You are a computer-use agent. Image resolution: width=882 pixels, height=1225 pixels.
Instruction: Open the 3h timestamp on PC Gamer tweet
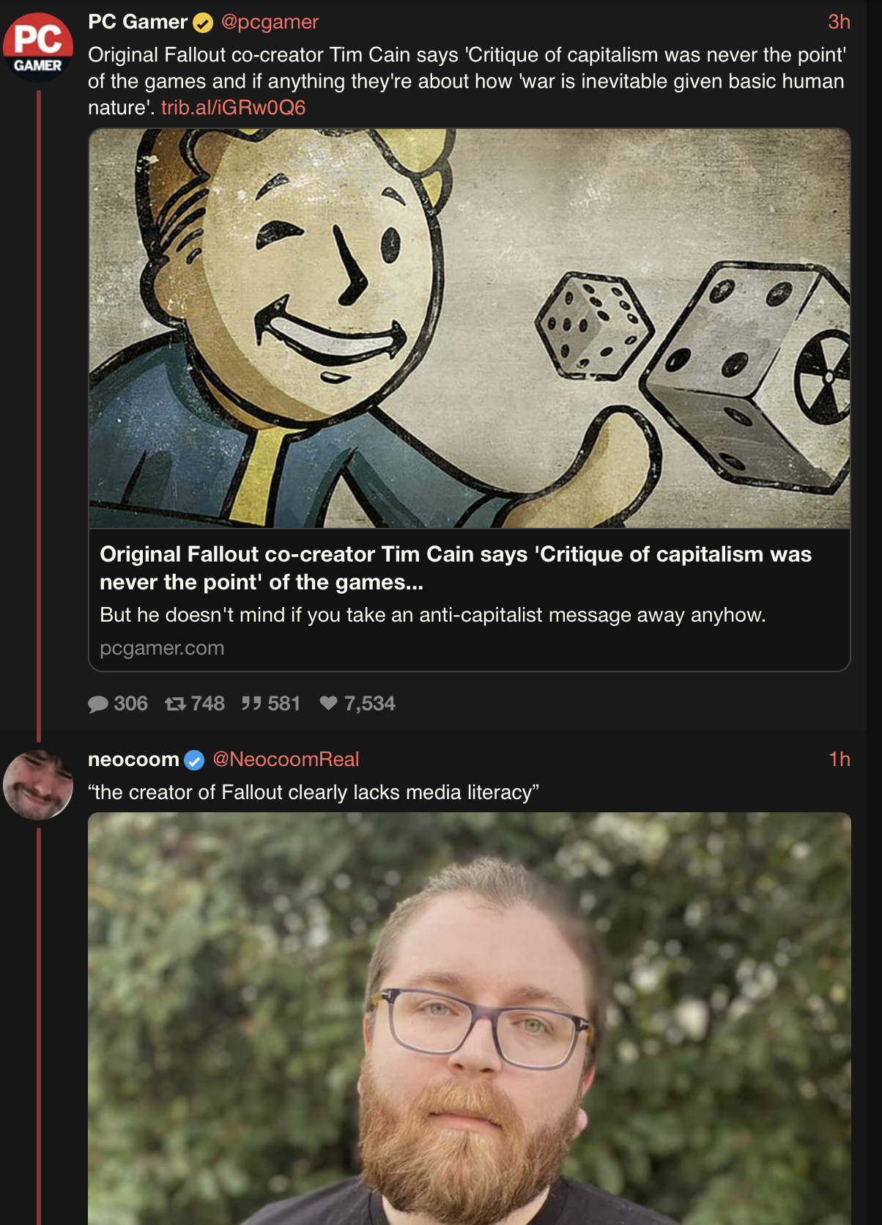[839, 22]
